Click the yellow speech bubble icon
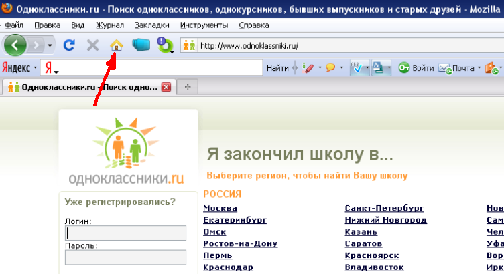Screen dimensions: 504x274 pos(330,67)
